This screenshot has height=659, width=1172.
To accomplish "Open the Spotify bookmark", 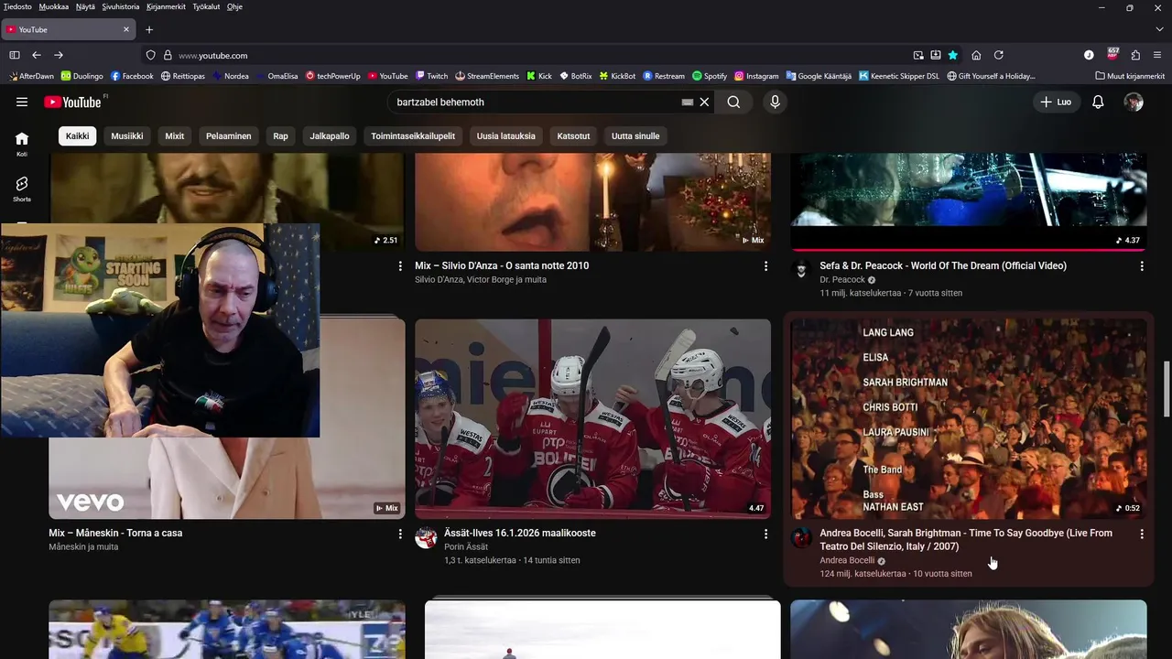I will 710,76.
